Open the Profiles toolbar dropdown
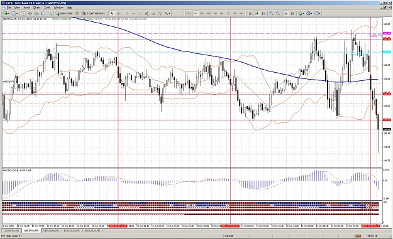Screen dimensions: 393x239 (x=15, y=13)
